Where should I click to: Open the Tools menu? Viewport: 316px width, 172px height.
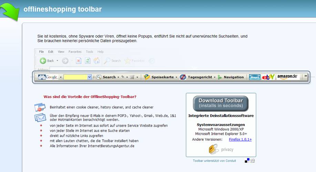point(90,52)
